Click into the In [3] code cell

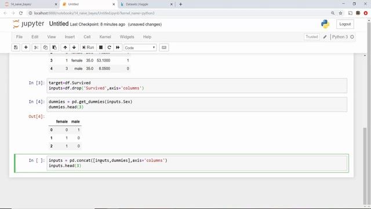197,85
